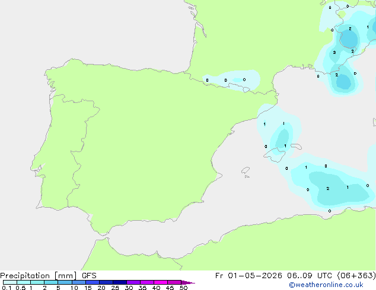Click the "10" legend value
Viewport: 376px width, 290px height.
(74, 288)
